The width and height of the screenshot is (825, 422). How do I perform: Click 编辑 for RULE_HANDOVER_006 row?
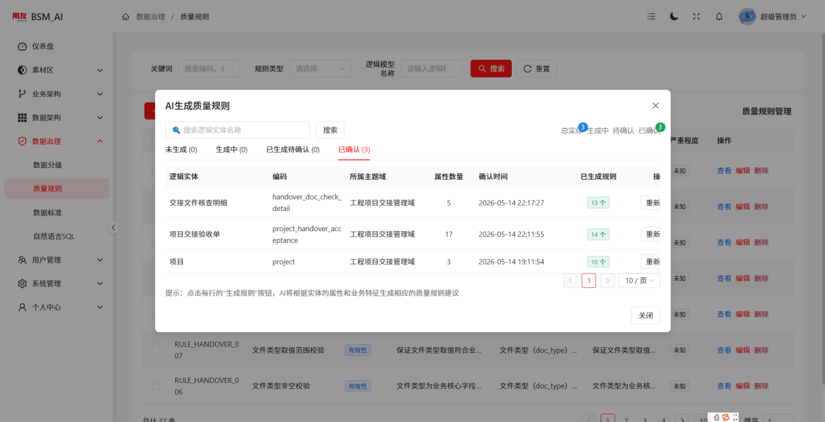[x=742, y=386]
